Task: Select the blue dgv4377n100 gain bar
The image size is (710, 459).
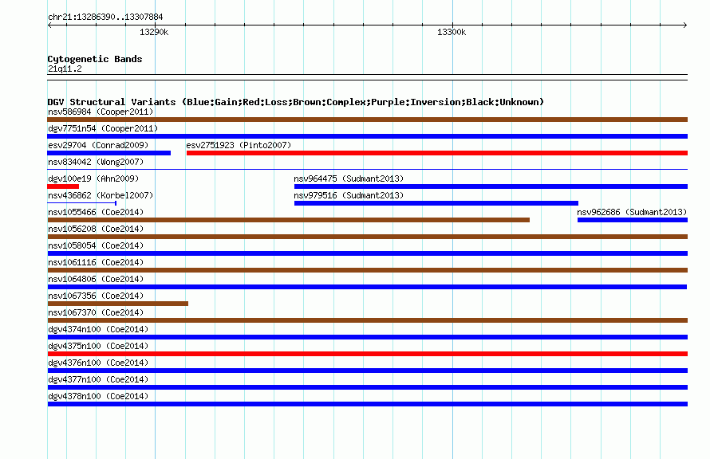Action: 367,387
